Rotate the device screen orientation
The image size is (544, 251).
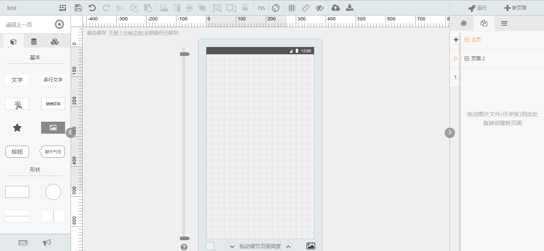(276, 8)
